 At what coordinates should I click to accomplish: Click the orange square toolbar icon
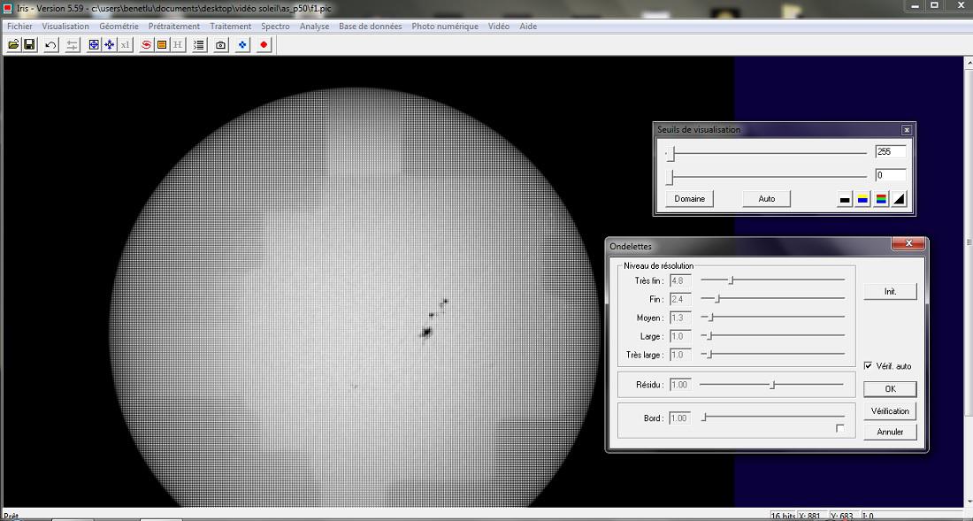[x=162, y=44]
